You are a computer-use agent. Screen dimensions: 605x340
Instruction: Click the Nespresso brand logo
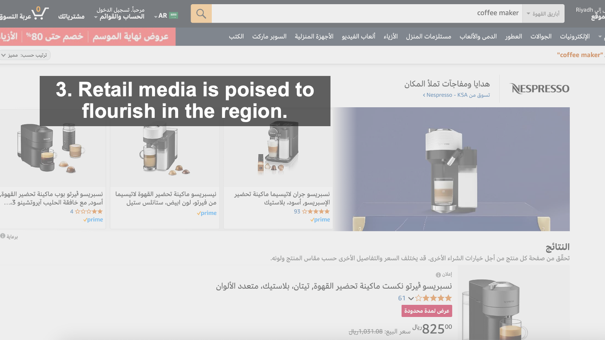point(540,89)
